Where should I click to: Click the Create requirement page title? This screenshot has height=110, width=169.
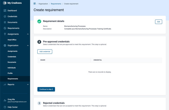click(x=49, y=10)
